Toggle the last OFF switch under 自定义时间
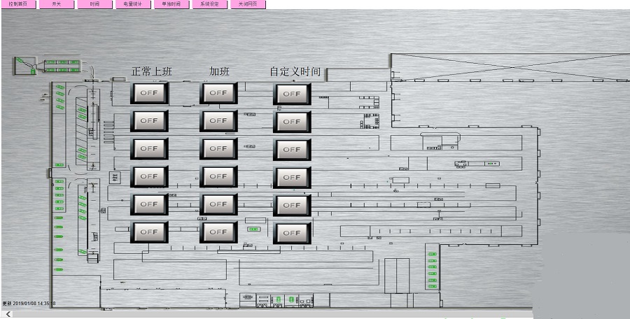630x319 pixels. tap(292, 233)
